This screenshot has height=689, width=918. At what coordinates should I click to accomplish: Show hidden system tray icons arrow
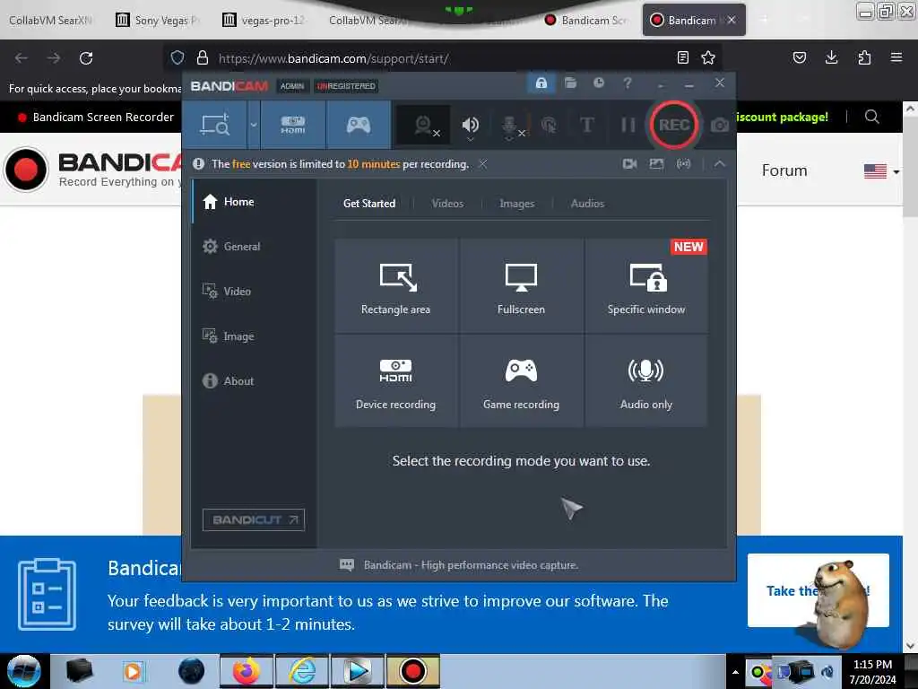735,672
